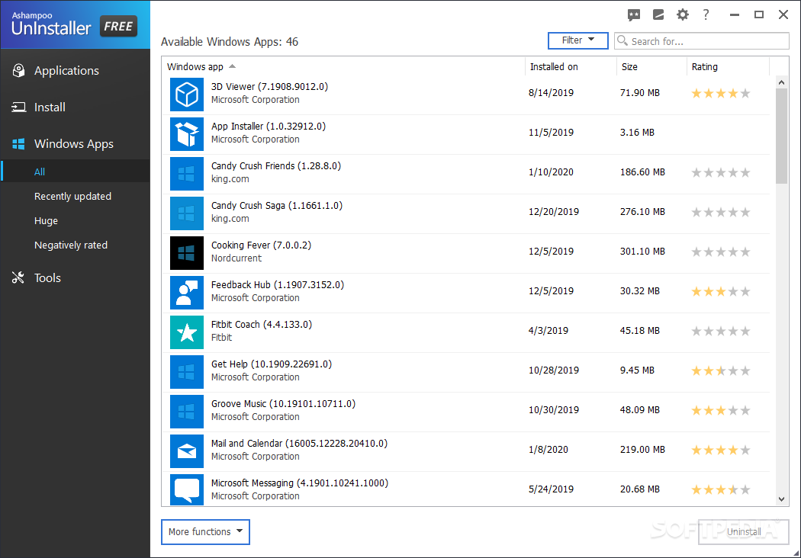Click the Windows Apps logo icon
The height and width of the screenshot is (558, 801).
point(19,144)
